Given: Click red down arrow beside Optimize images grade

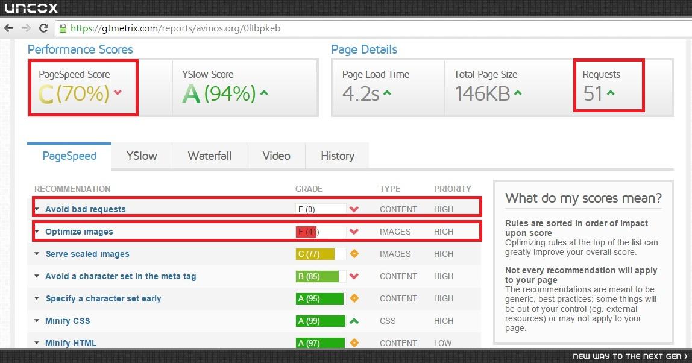Looking at the screenshot, I should tap(354, 232).
